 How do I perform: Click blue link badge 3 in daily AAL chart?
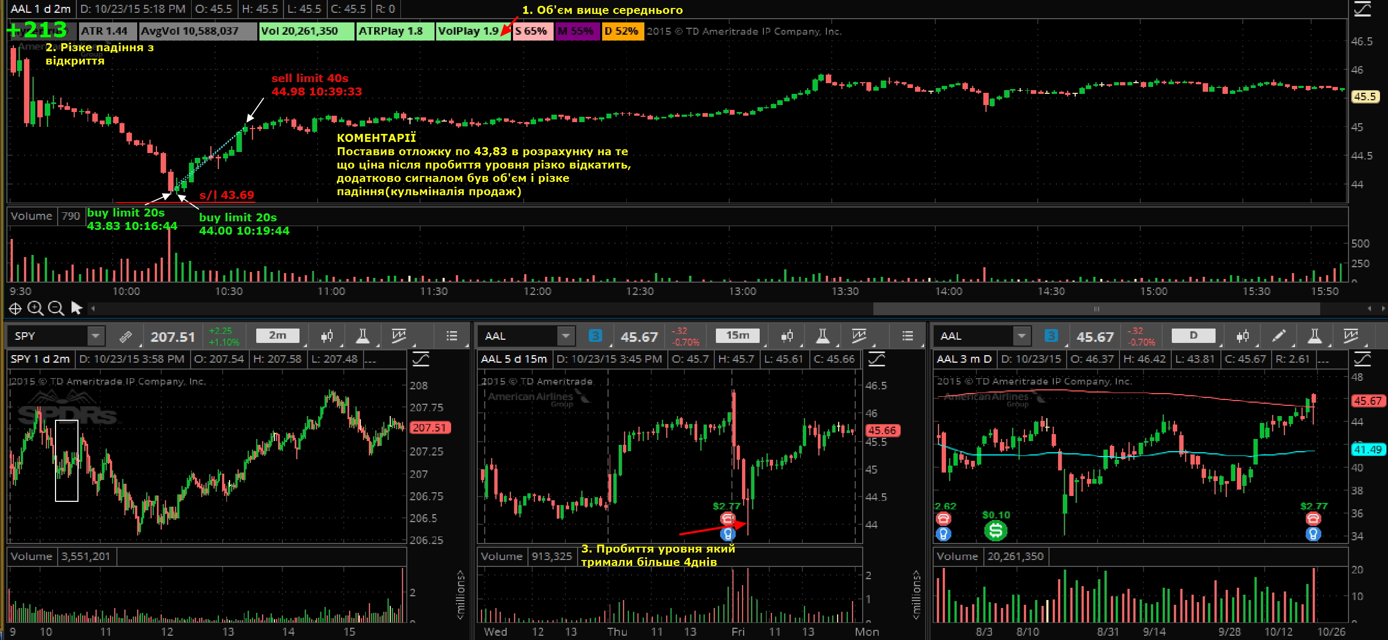[1051, 336]
